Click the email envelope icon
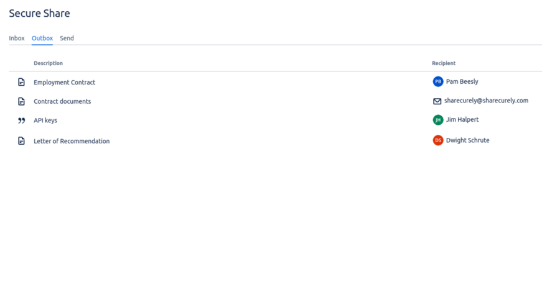 437,101
